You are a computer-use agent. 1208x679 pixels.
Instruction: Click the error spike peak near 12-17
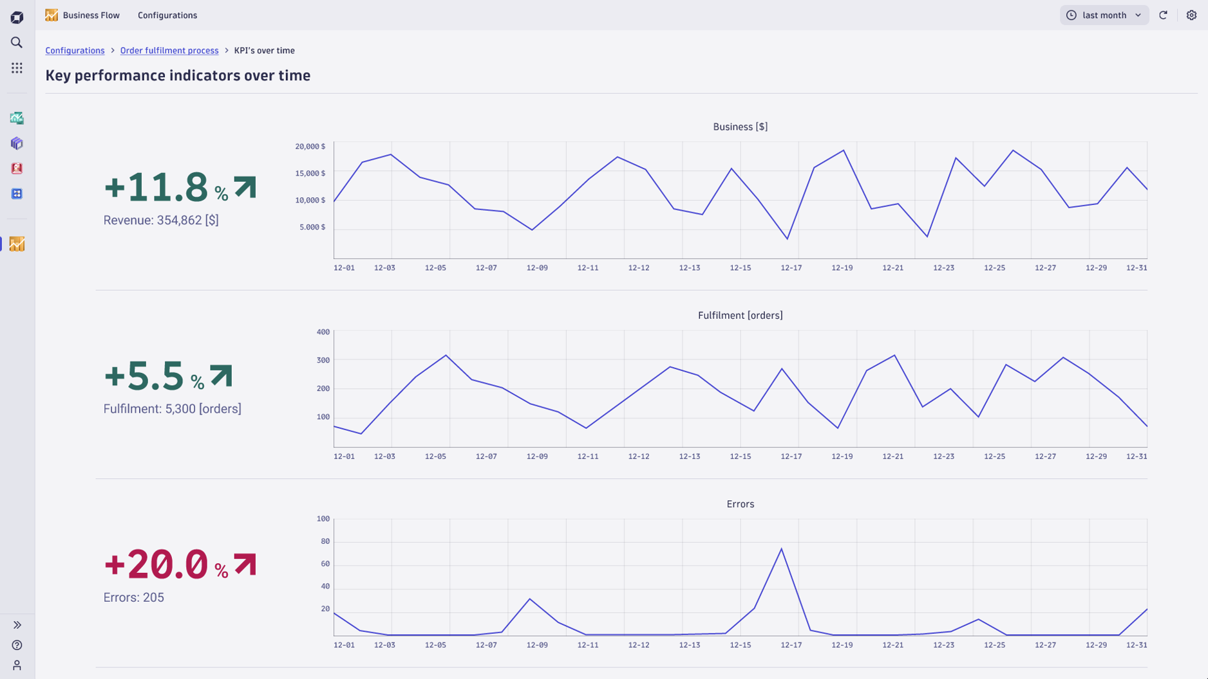781,548
